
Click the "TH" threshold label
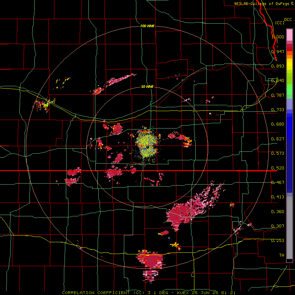[282, 255]
